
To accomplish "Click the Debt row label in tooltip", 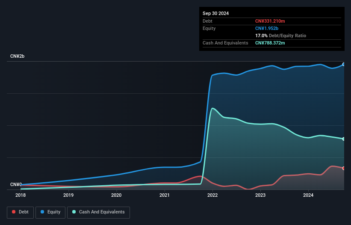I will click(207, 21).
